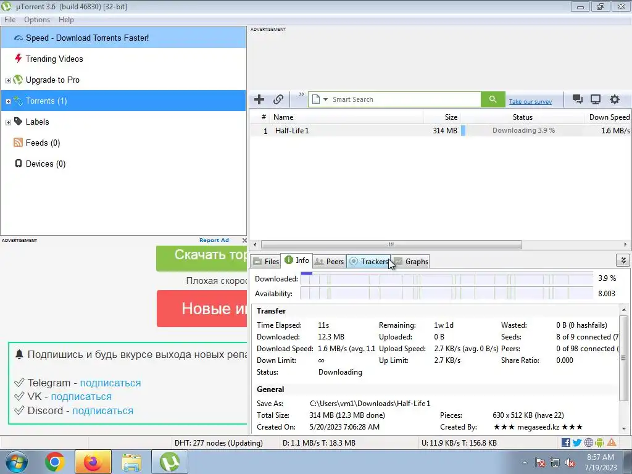Click the warning triangle icon in status bar
Screen dimensions: 632x474
[612, 443]
